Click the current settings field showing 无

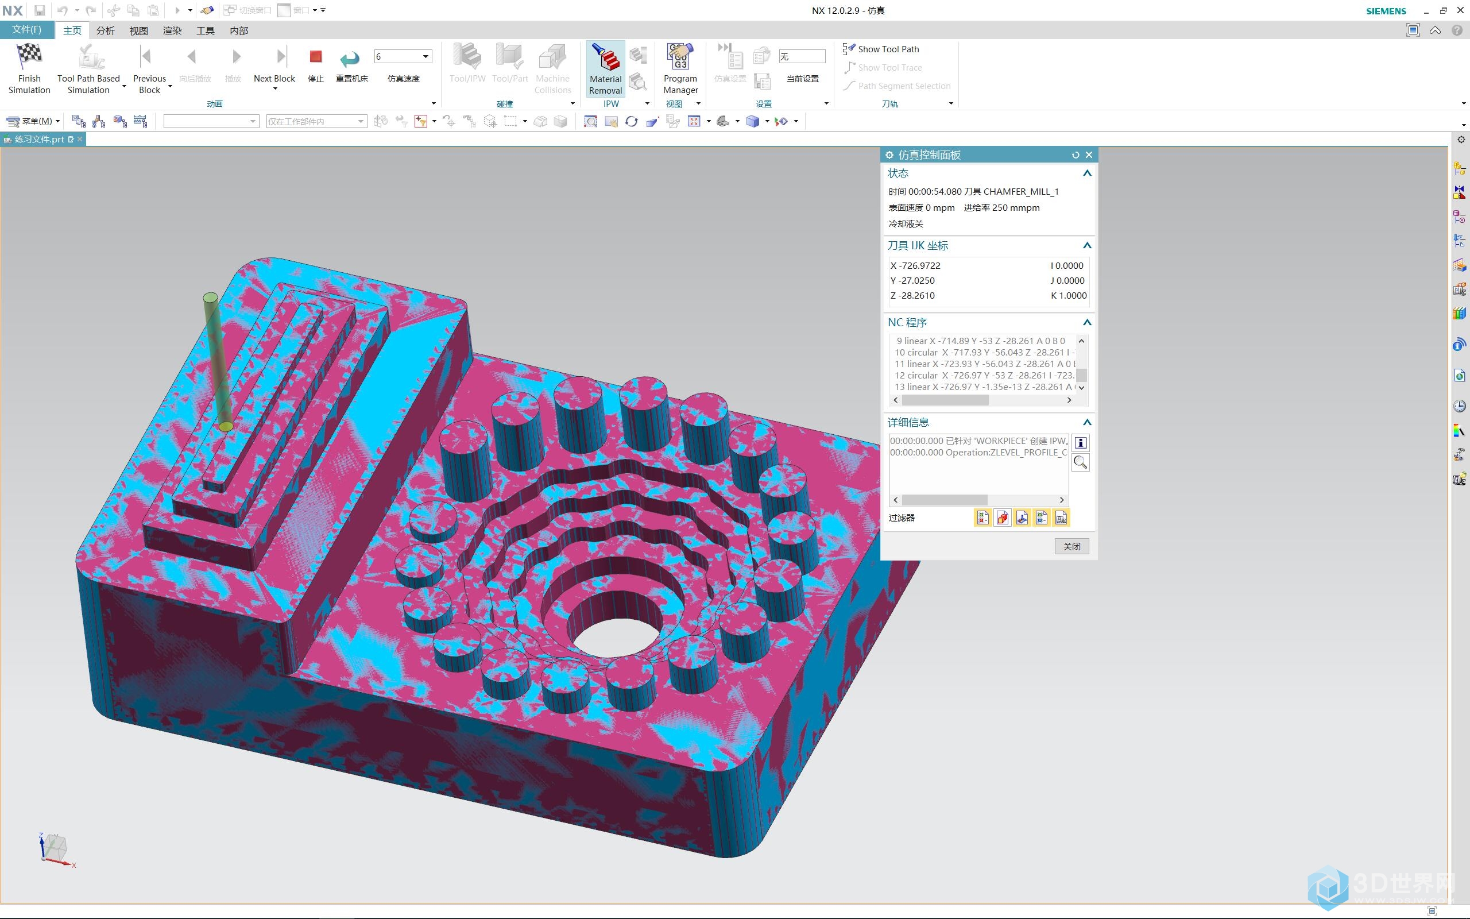point(802,56)
